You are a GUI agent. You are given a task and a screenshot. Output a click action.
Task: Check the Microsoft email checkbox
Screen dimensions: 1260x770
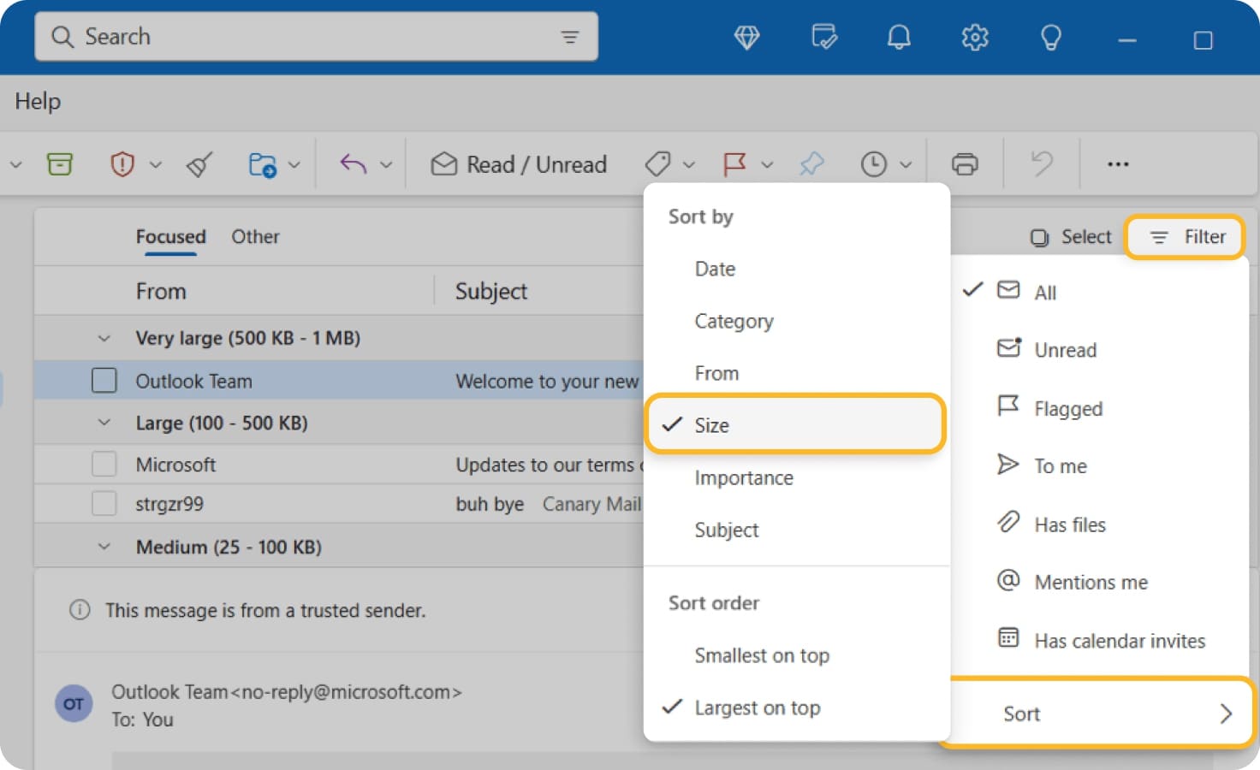[x=104, y=464]
